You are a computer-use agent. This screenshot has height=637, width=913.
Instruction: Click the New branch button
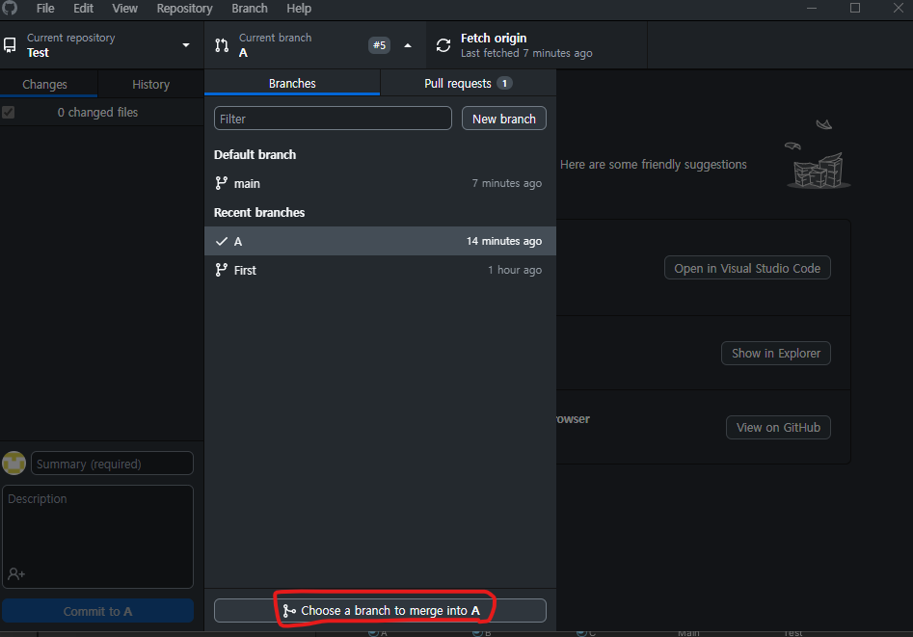coord(503,119)
